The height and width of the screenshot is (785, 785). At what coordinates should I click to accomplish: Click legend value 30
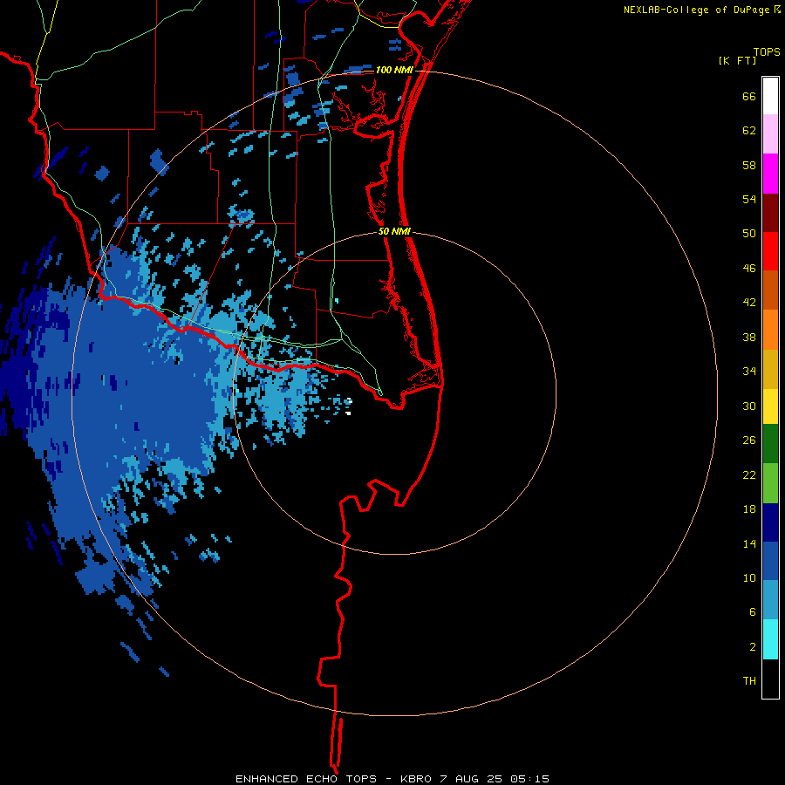749,406
